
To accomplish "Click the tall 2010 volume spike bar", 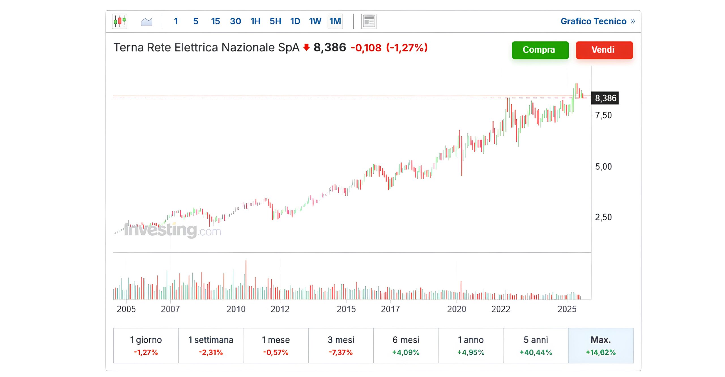I will tap(246, 279).
